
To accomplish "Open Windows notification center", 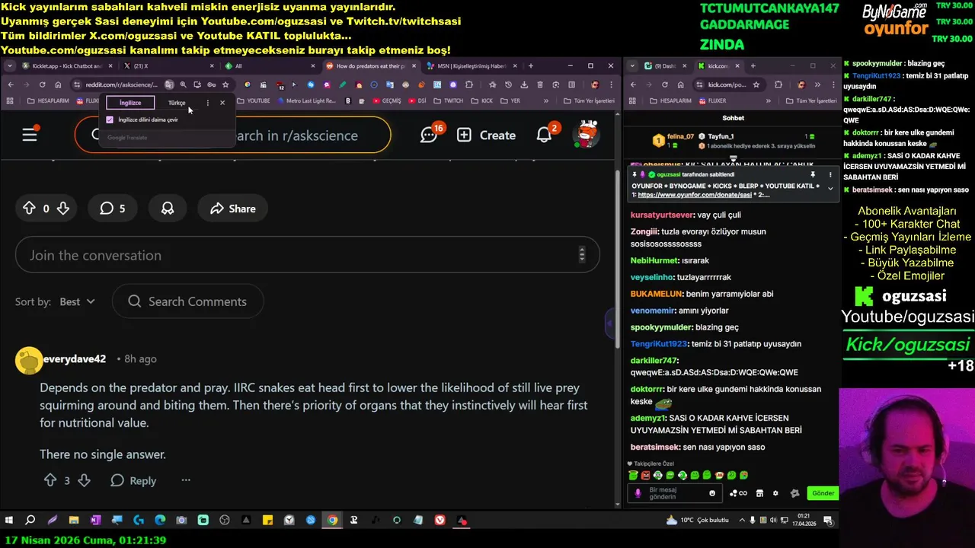I will [828, 521].
